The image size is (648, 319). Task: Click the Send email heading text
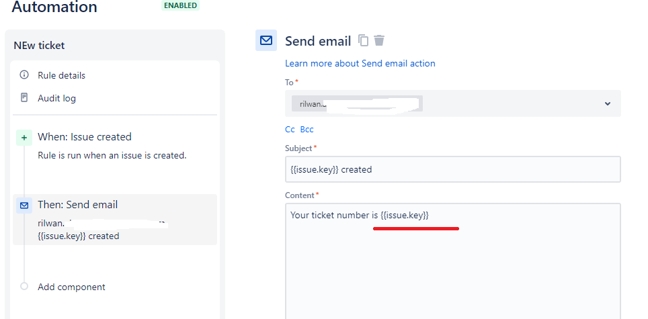pyautogui.click(x=318, y=41)
